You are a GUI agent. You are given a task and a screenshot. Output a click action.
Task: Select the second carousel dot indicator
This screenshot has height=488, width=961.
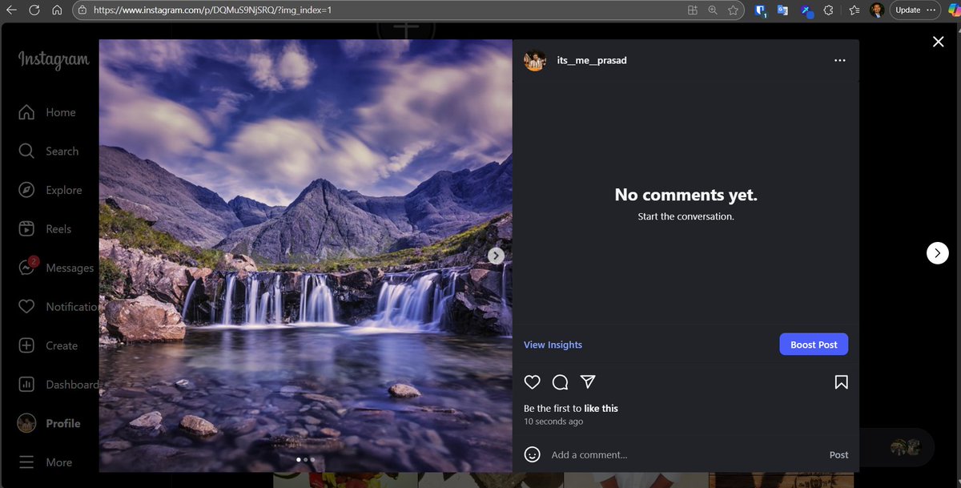click(x=305, y=460)
